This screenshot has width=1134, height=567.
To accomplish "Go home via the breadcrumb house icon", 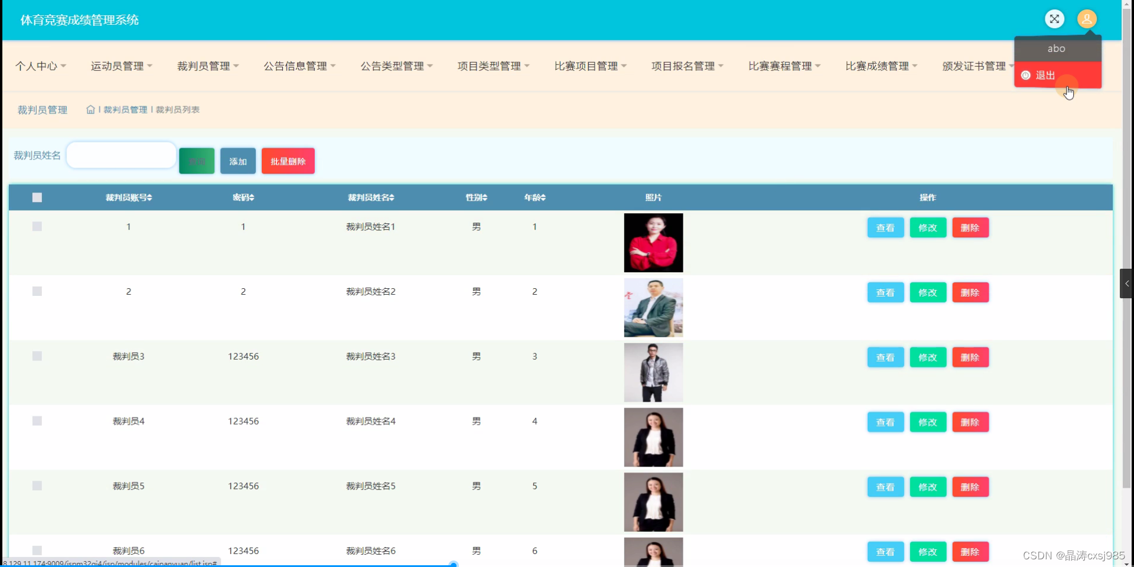I will tap(90, 109).
